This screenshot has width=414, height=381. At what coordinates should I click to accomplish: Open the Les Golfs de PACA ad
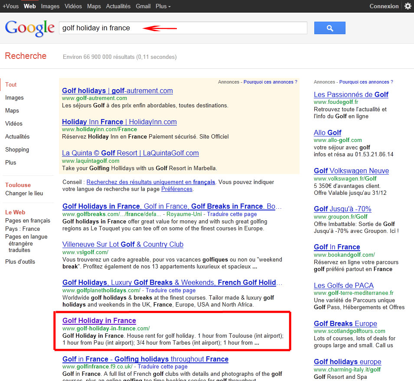[343, 286]
